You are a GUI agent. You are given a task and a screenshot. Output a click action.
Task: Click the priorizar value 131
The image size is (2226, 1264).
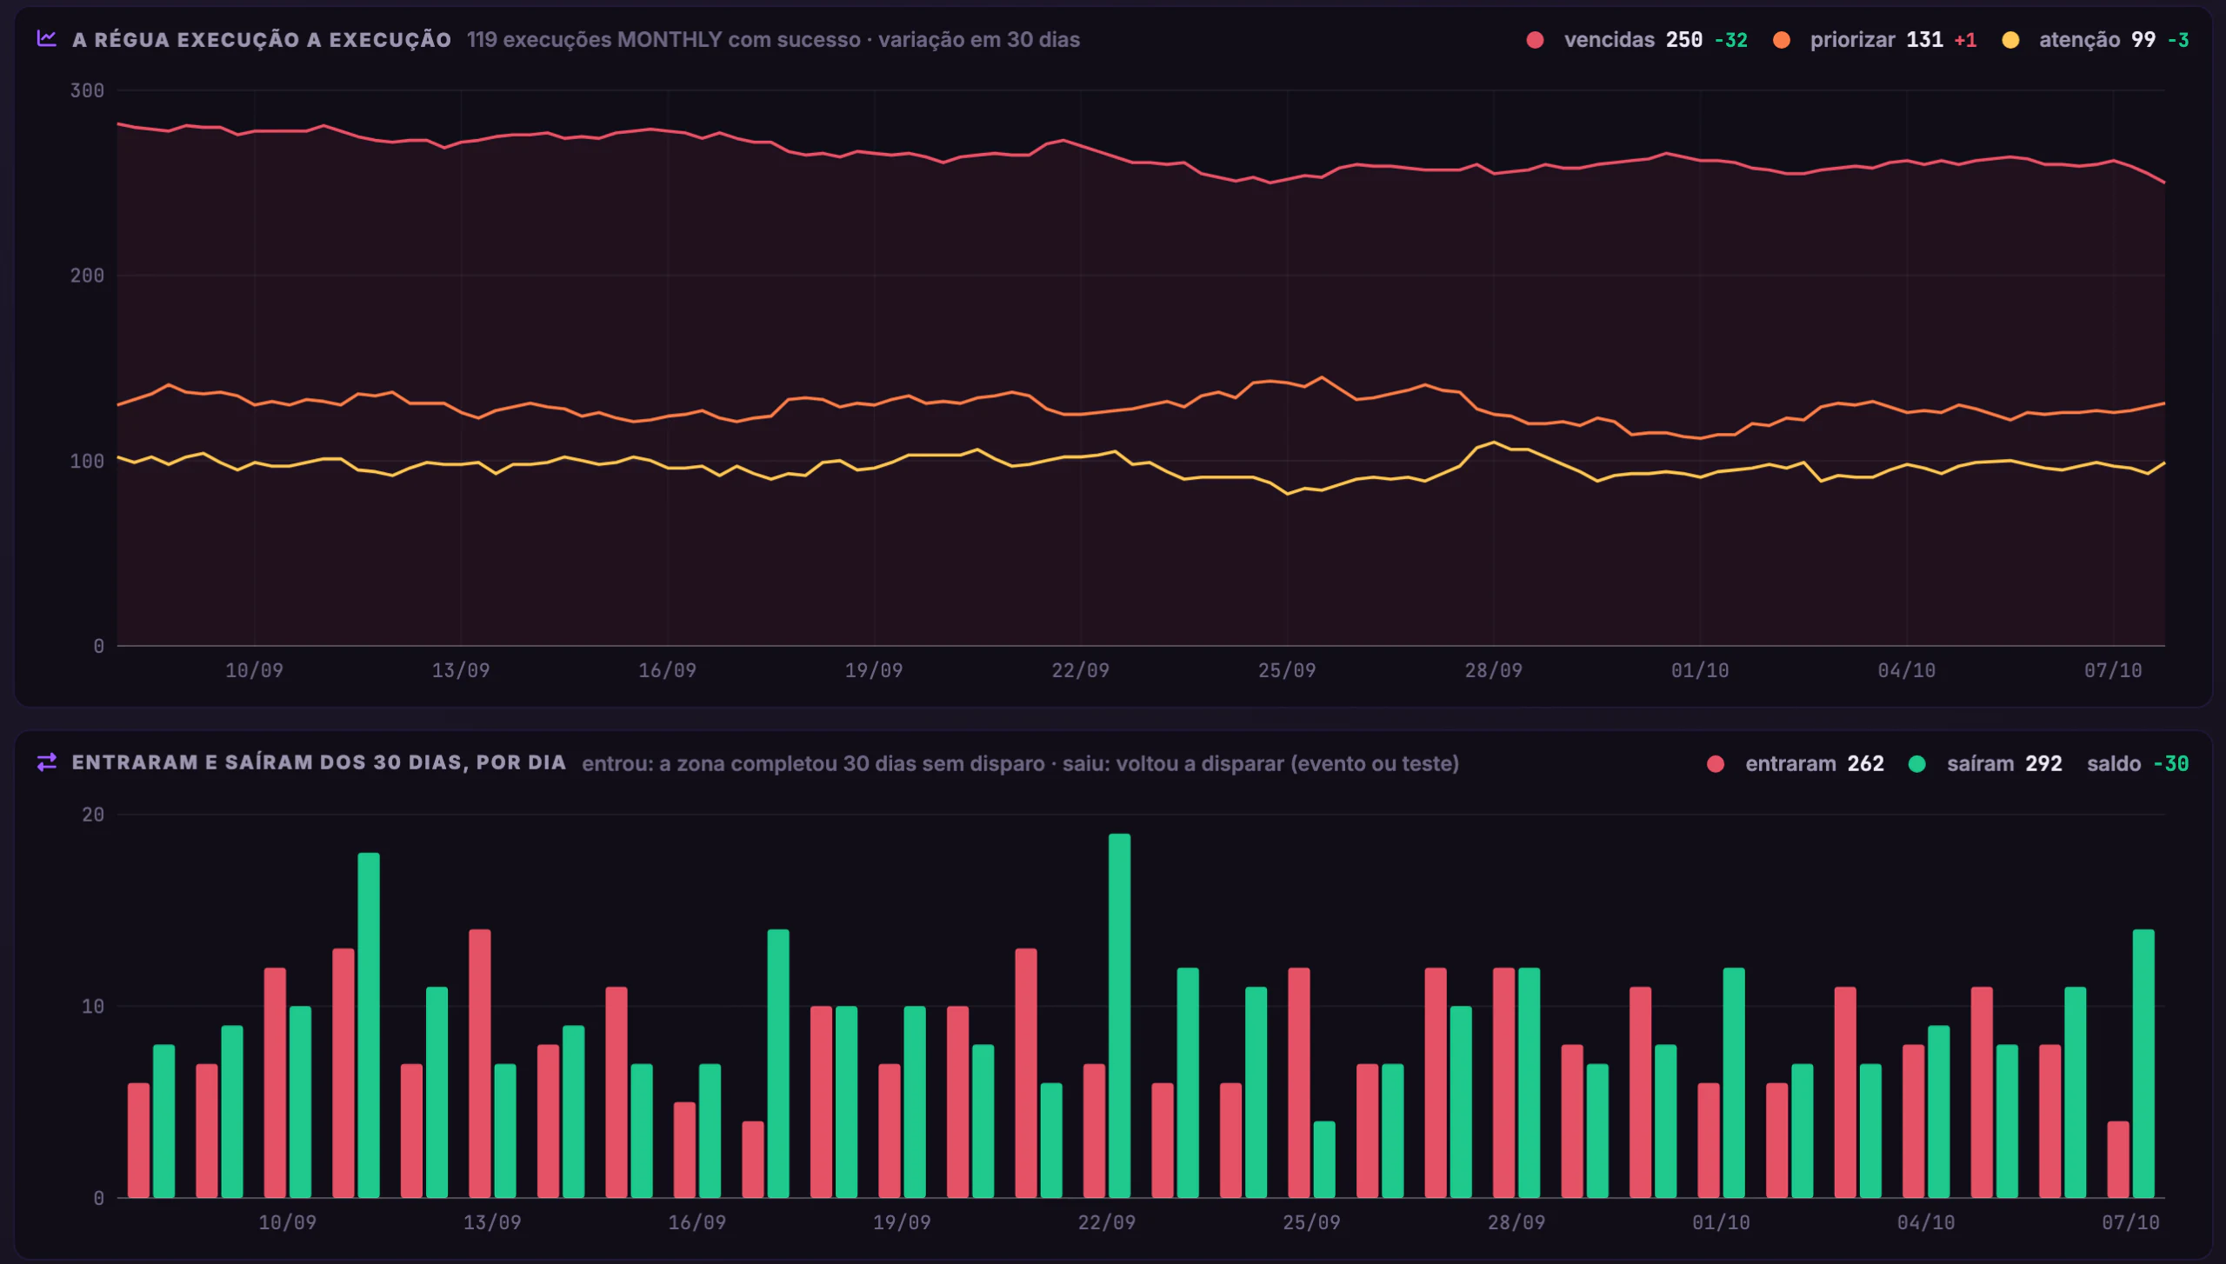click(1924, 40)
